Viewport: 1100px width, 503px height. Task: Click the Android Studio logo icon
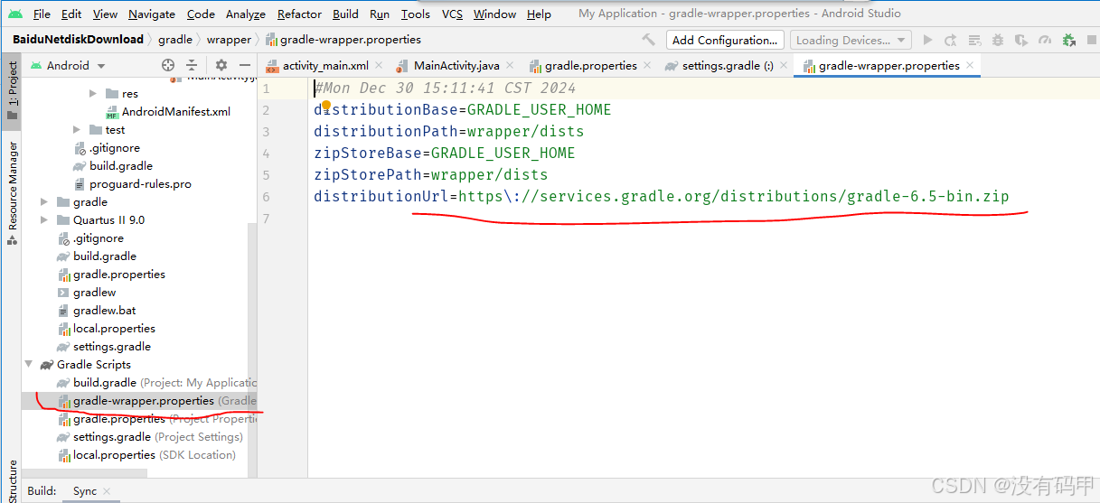coord(15,14)
